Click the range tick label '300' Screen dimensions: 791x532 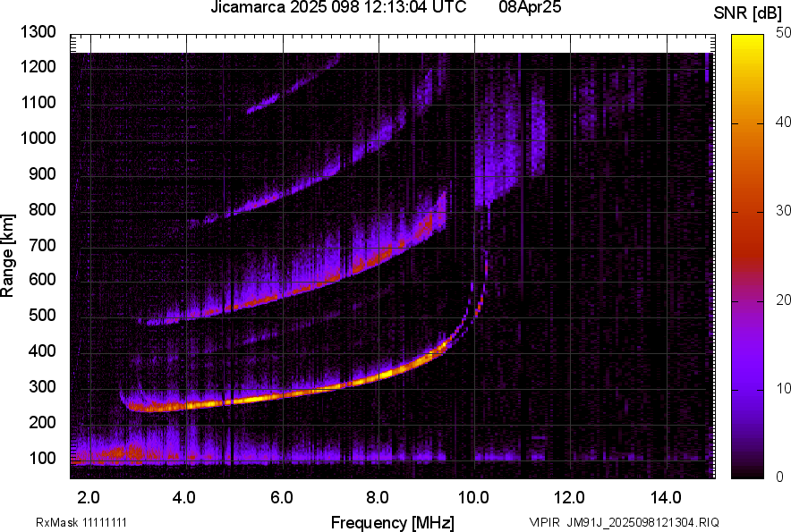tap(42, 386)
